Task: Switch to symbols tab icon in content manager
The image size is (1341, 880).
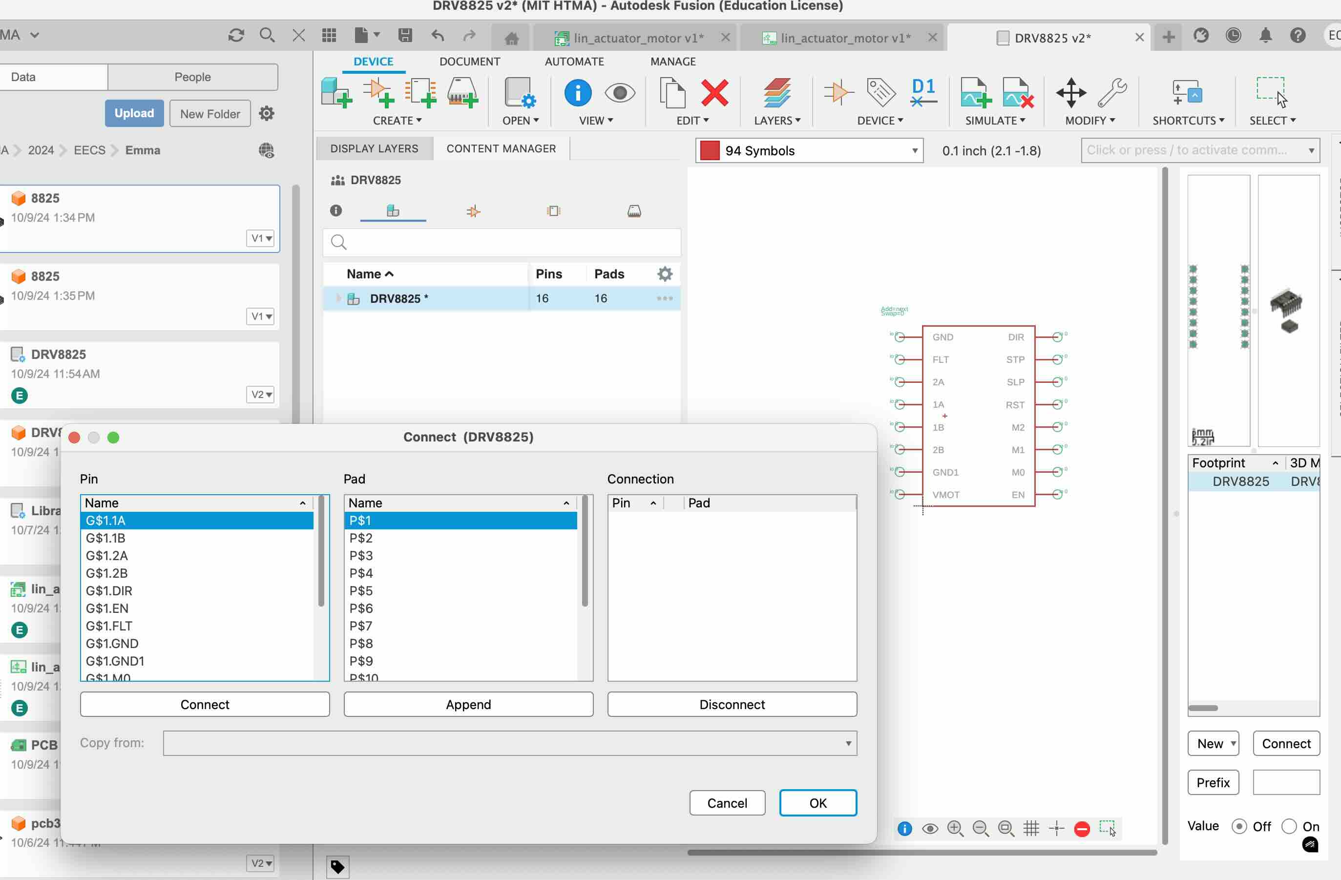Action: click(x=473, y=211)
